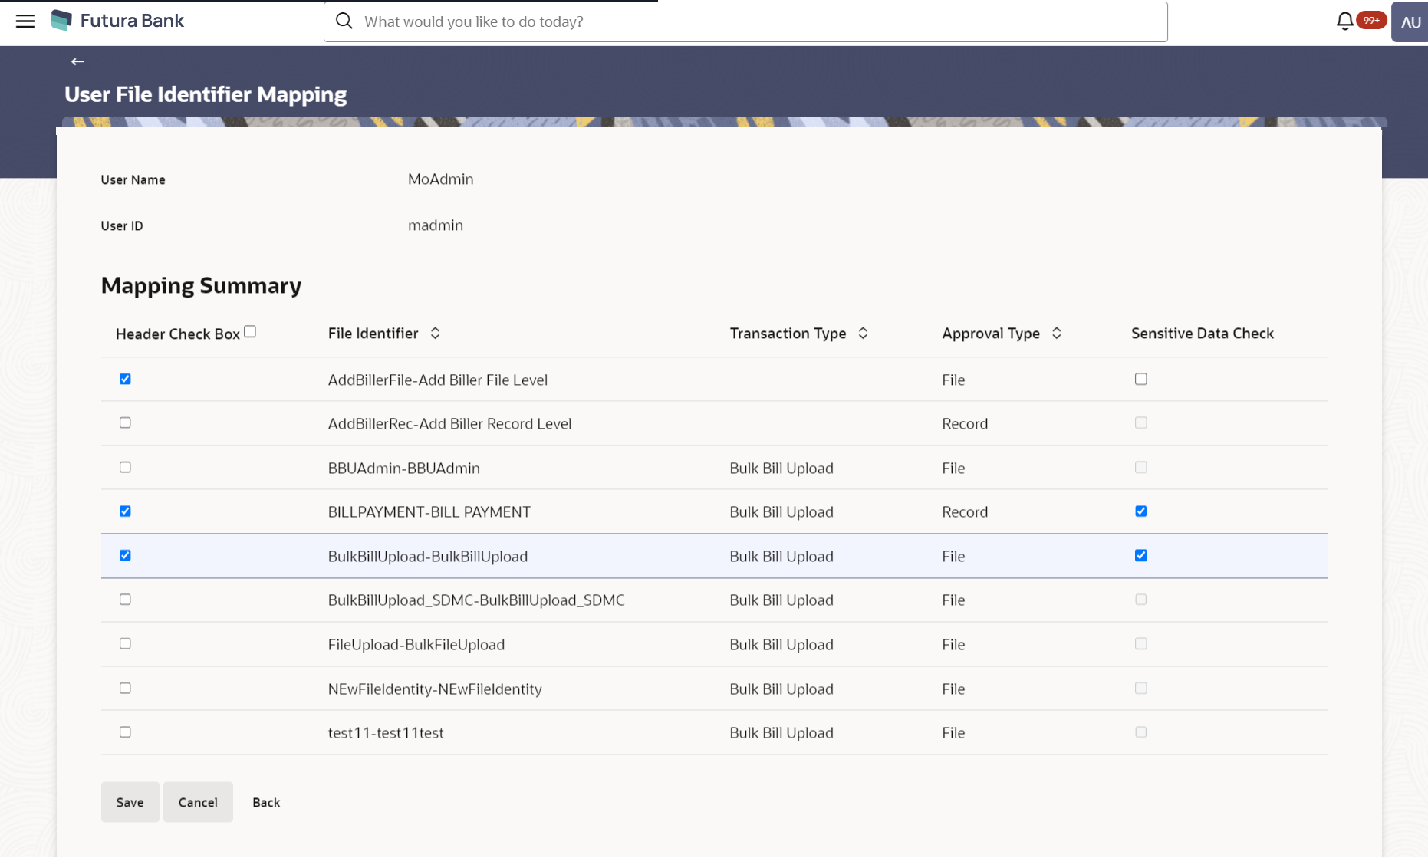Click the Cancel button

[198, 802]
